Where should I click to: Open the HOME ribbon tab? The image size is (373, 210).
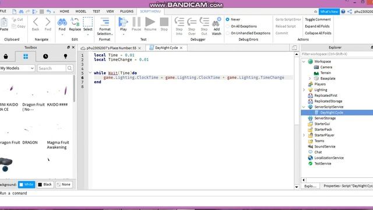click(64, 12)
